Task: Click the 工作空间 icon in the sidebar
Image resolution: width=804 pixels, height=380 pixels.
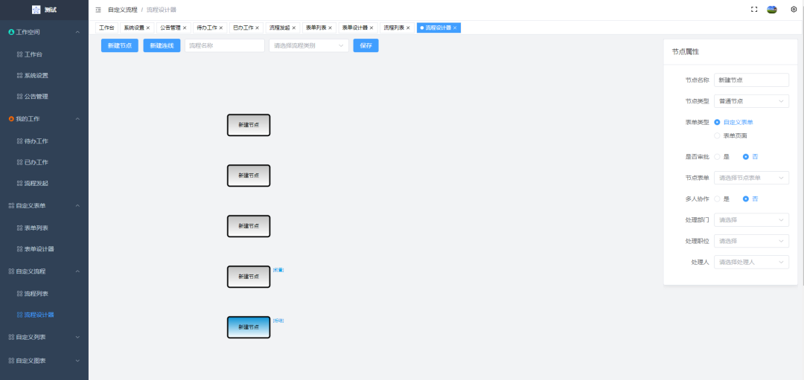Action: [11, 33]
